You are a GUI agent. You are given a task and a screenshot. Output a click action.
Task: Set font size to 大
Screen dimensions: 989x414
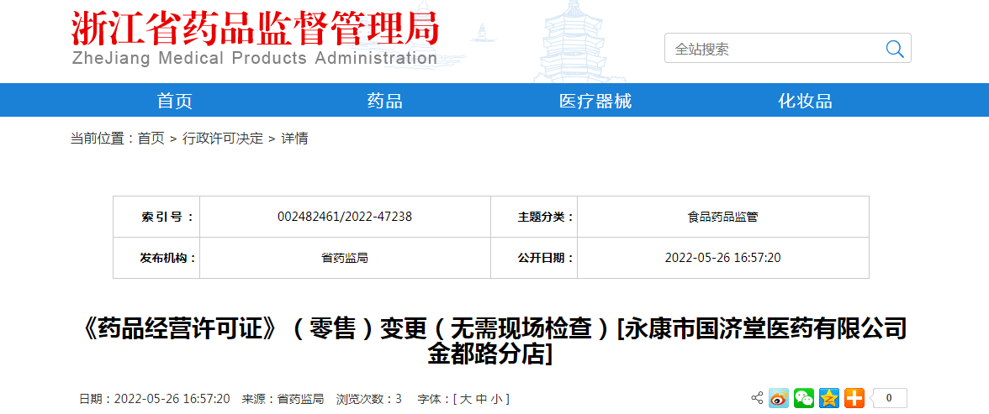(465, 399)
